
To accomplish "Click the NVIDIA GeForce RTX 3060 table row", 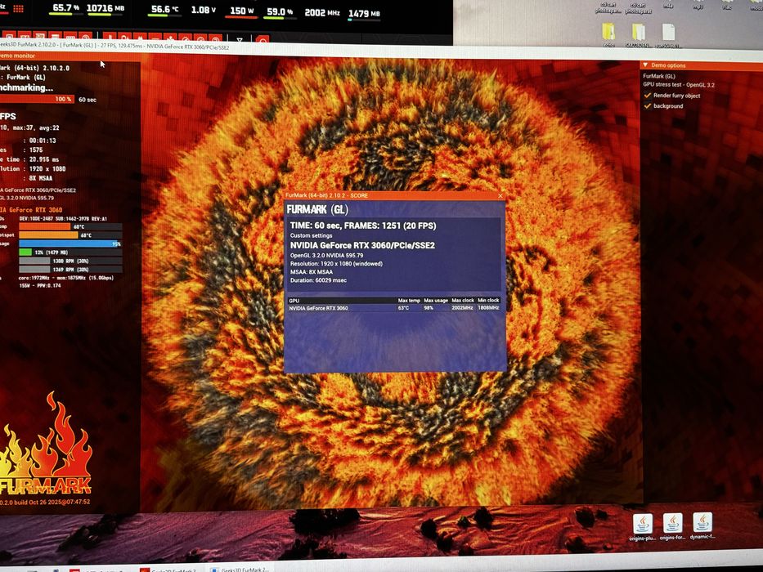I will point(393,308).
